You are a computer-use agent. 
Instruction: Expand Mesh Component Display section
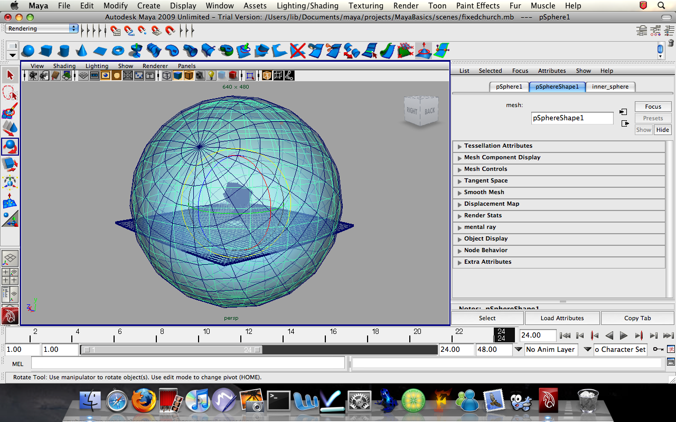click(x=559, y=158)
